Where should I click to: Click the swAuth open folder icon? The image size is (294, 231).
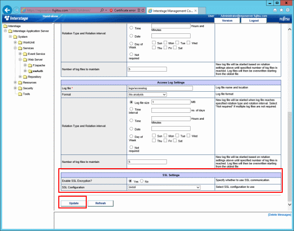(x=30, y=71)
